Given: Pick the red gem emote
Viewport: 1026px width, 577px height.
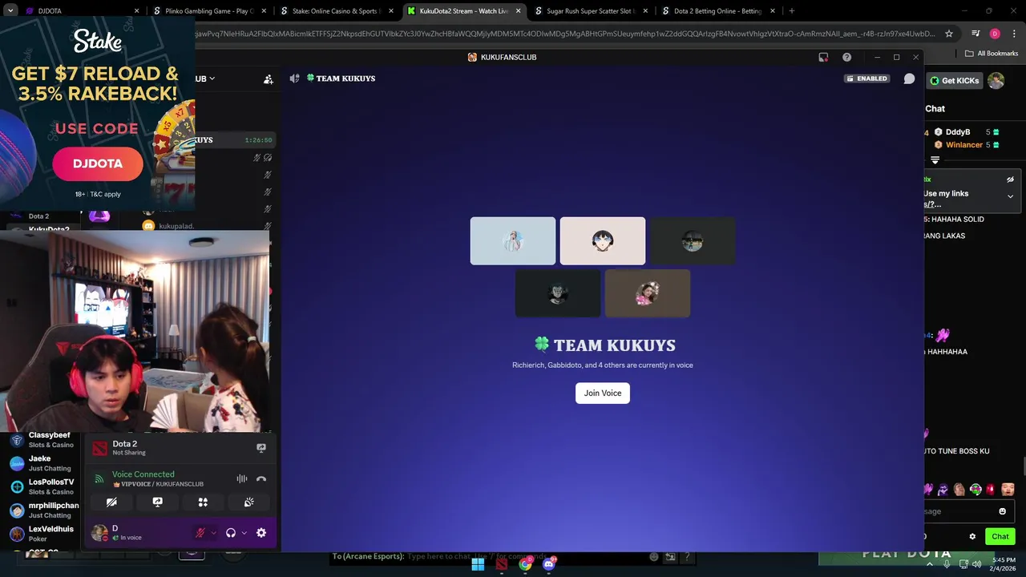Looking at the screenshot, I should coord(991,489).
